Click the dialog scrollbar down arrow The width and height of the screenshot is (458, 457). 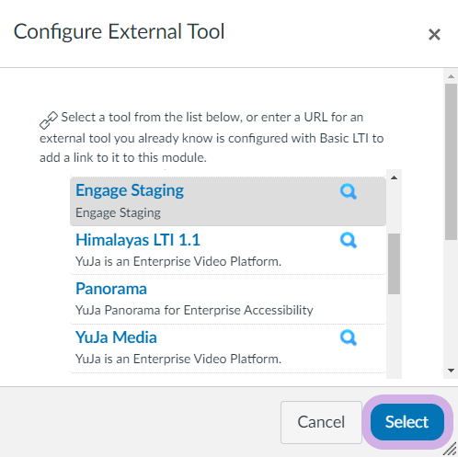[451, 371]
